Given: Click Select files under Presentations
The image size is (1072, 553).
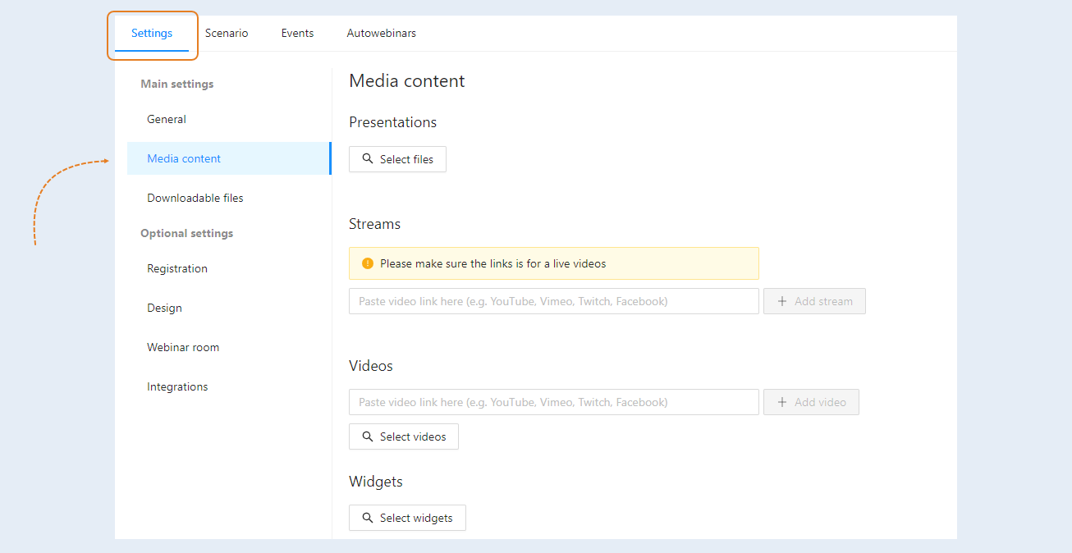Looking at the screenshot, I should coord(397,159).
